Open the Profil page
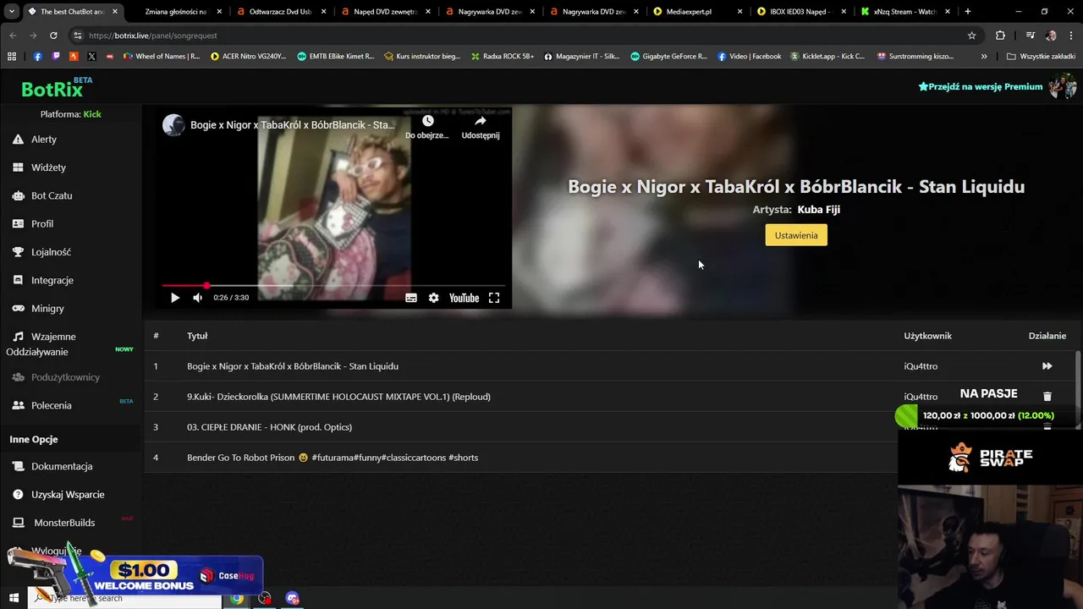 point(42,224)
